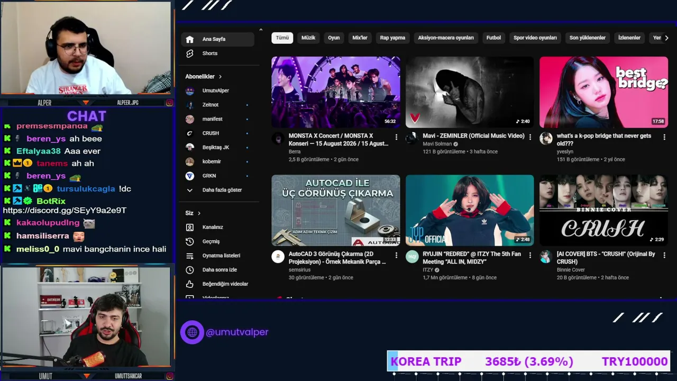Open the Mavi - ZEMINLER video title

[x=473, y=136]
